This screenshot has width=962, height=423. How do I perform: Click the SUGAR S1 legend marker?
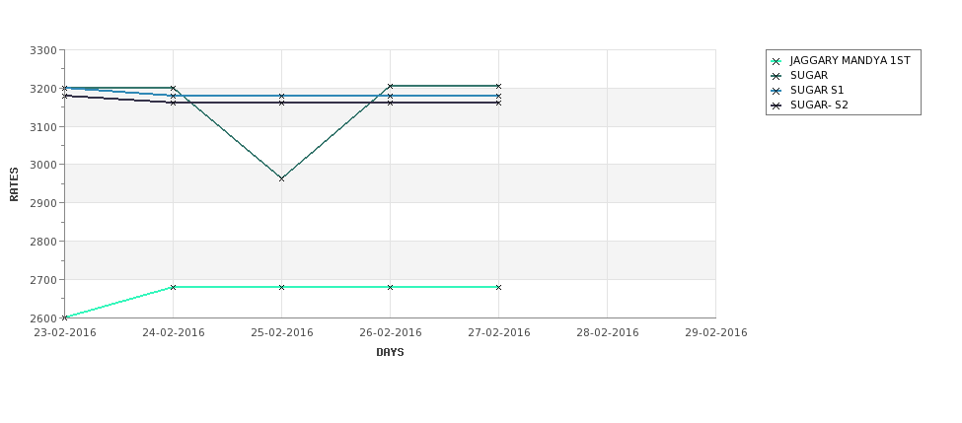pos(777,91)
